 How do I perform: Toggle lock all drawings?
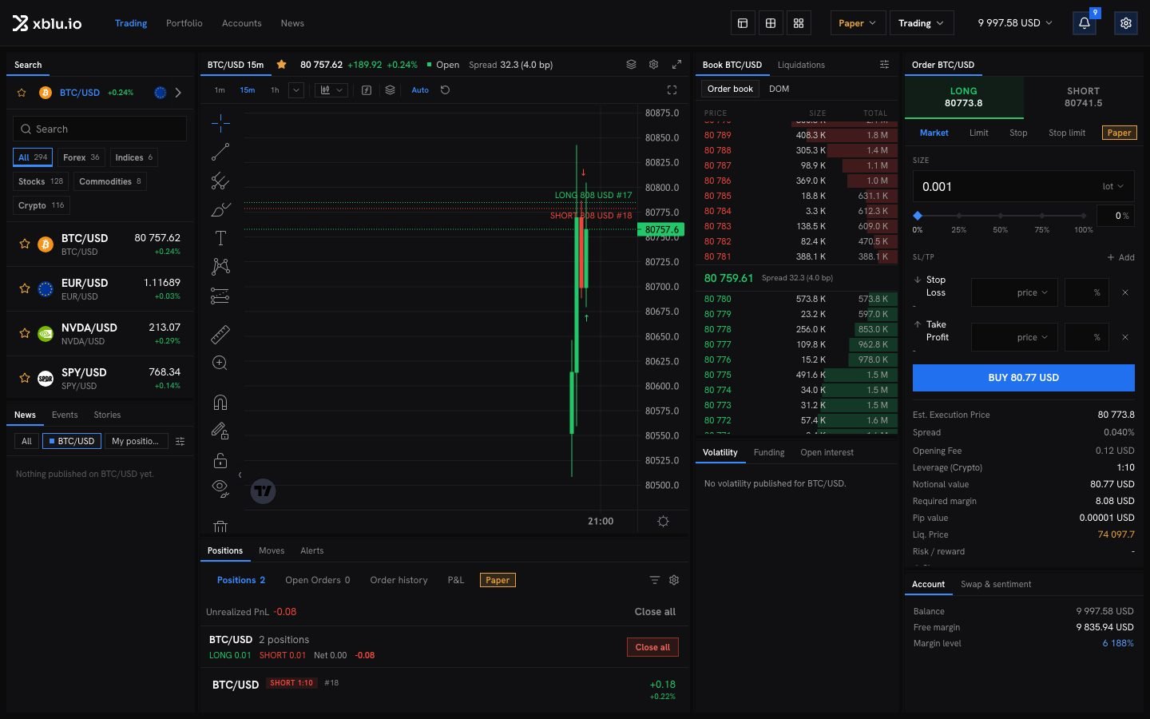click(220, 460)
